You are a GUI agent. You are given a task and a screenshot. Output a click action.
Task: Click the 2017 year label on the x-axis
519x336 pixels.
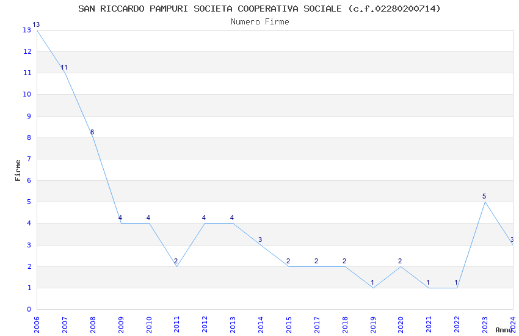(317, 325)
